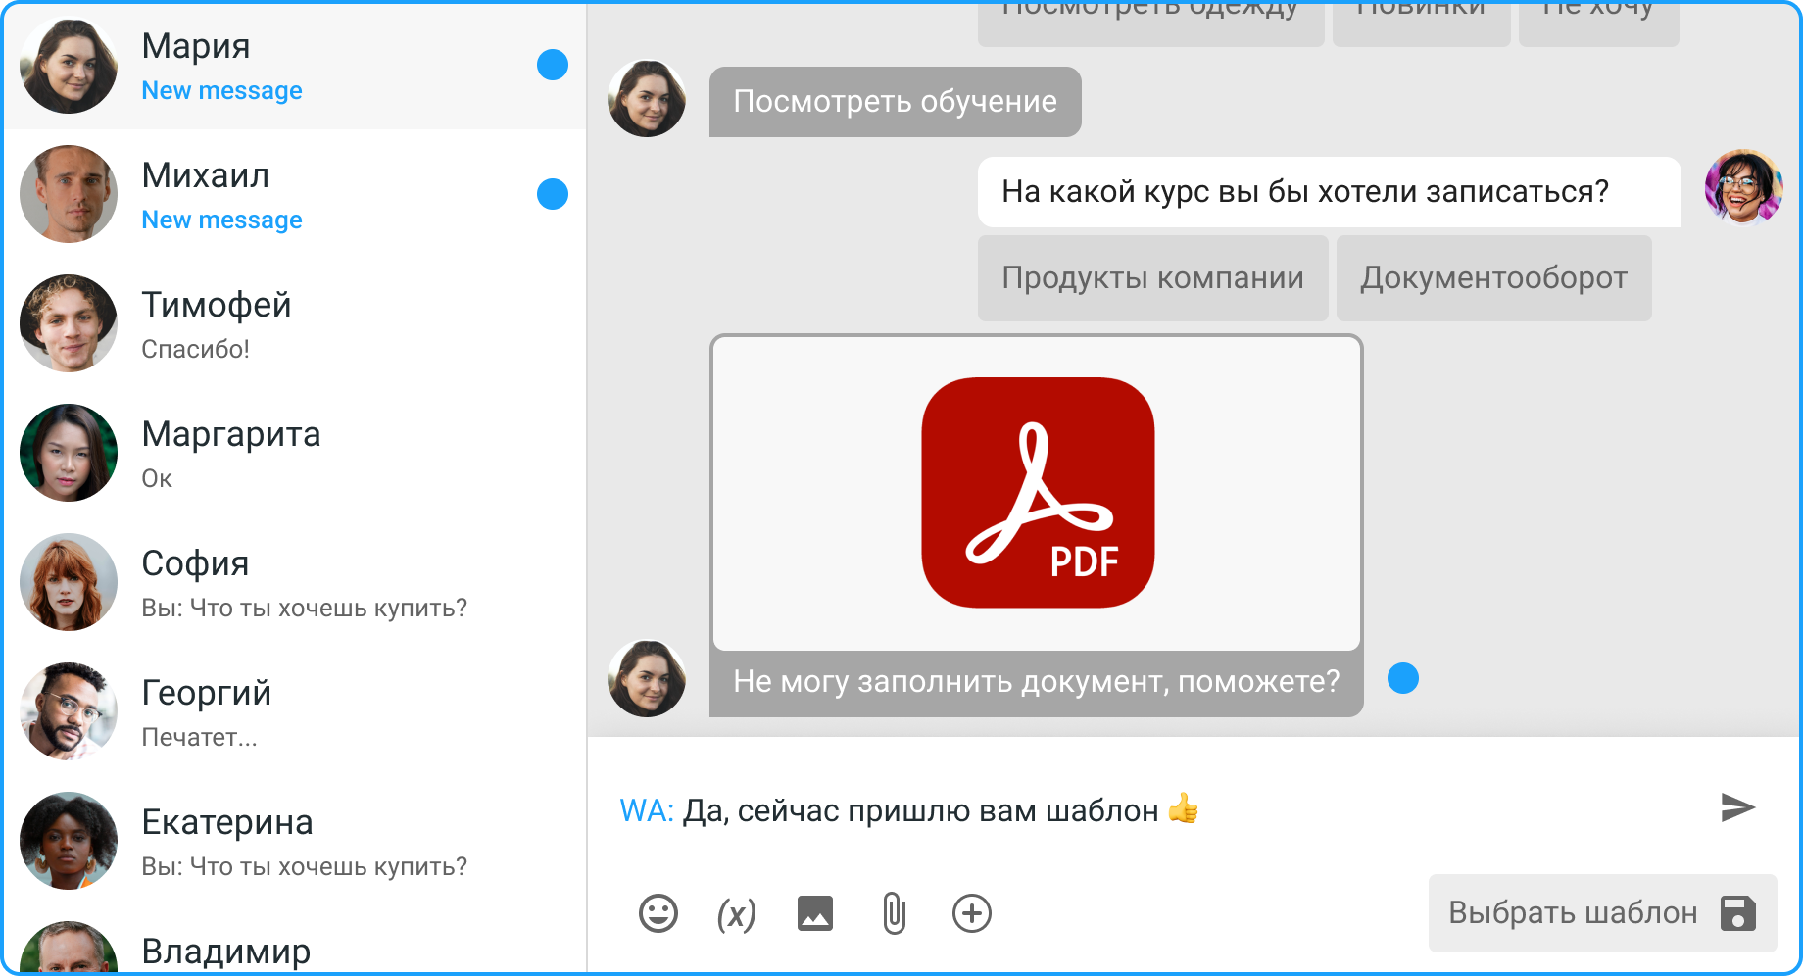Viewport: 1803px width, 976px height.
Task: Open the emoji picker smiley icon
Action: coord(658,913)
